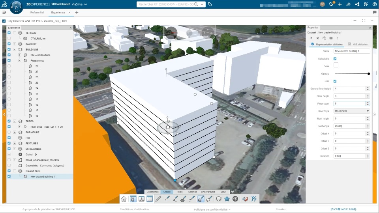Collapse the bottom toolbar chevron
Viewport: 379px width, 213px height.
[x=232, y=192]
